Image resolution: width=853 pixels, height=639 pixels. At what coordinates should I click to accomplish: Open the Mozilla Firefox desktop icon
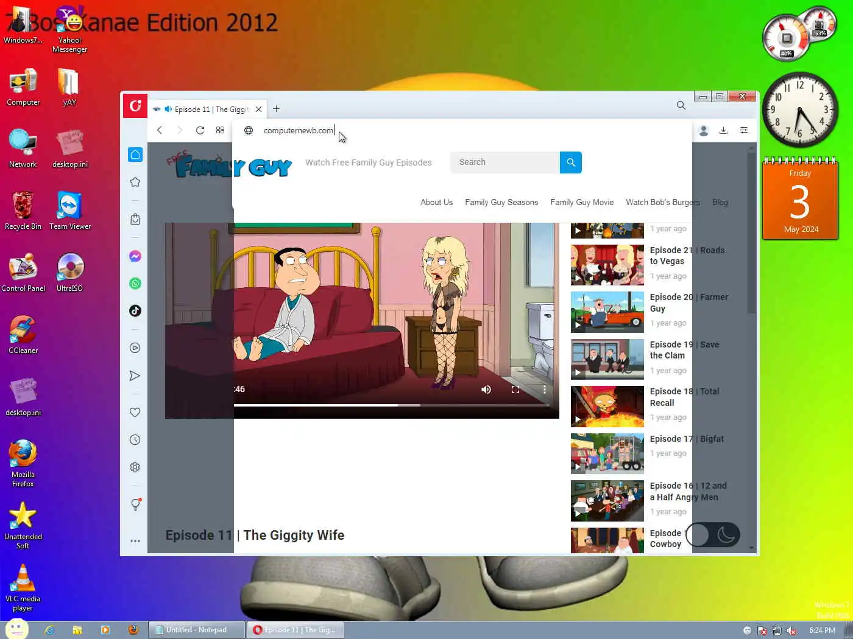click(23, 463)
